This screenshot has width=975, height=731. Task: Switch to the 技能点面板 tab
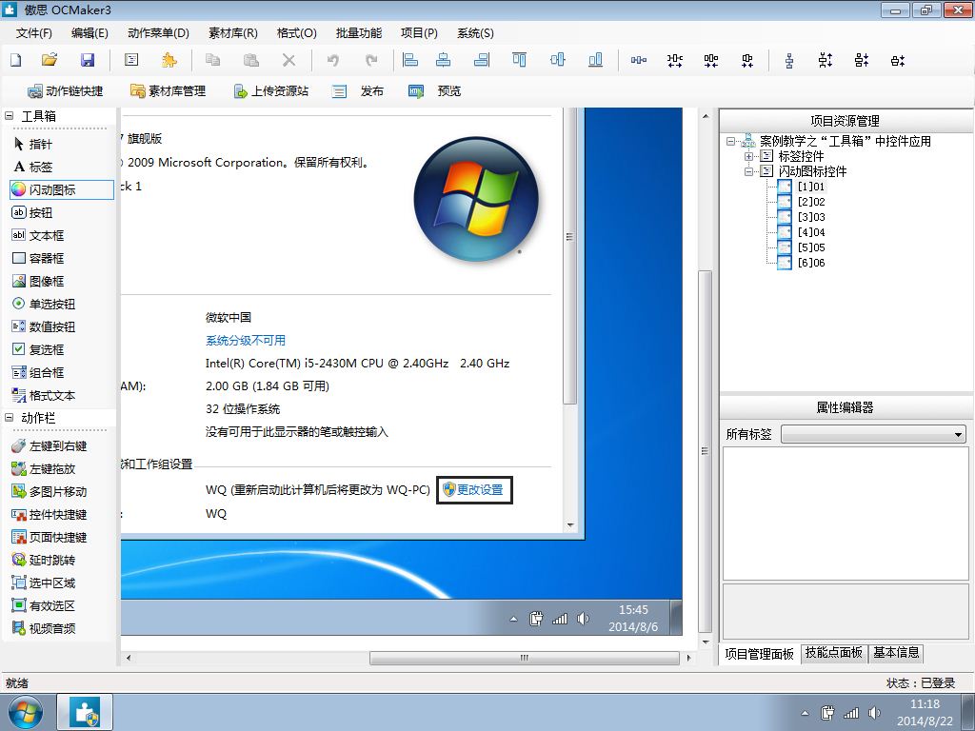tap(834, 653)
